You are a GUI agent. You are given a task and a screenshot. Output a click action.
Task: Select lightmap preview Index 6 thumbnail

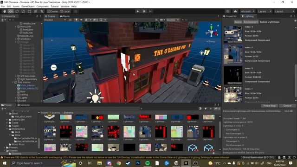pos(233,75)
